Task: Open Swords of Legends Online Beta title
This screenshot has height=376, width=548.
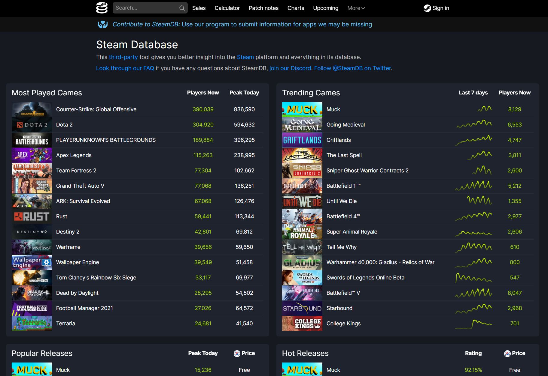Action: 365,278
